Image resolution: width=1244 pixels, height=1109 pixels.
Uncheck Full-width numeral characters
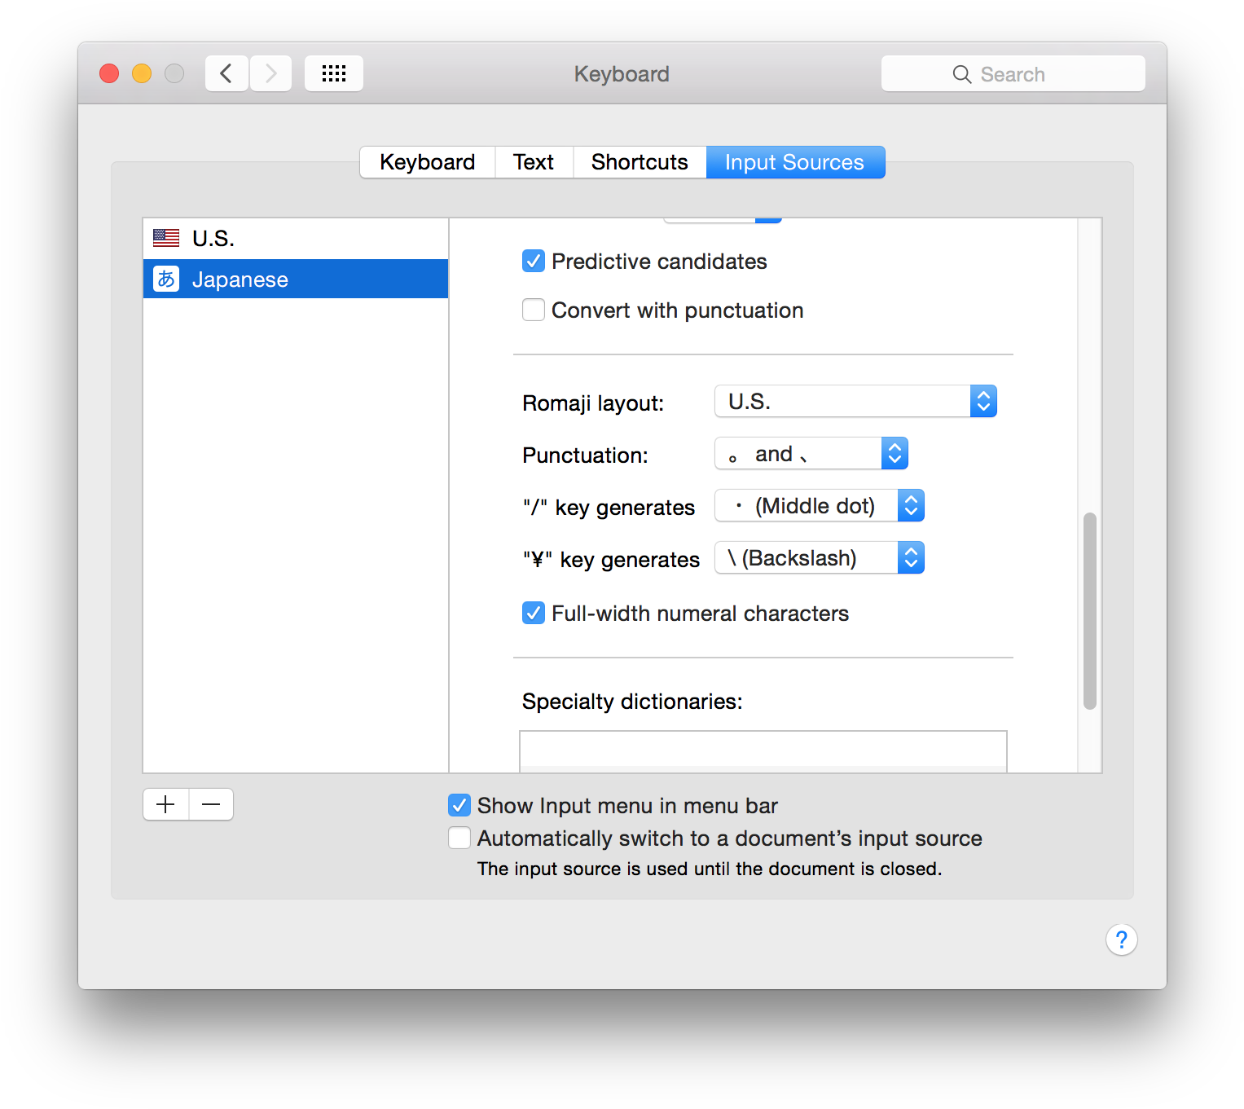point(533,613)
